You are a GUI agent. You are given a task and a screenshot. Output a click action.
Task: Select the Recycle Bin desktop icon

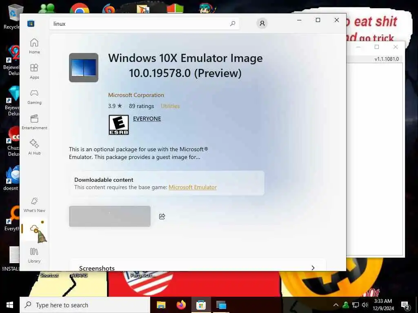pyautogui.click(x=11, y=17)
